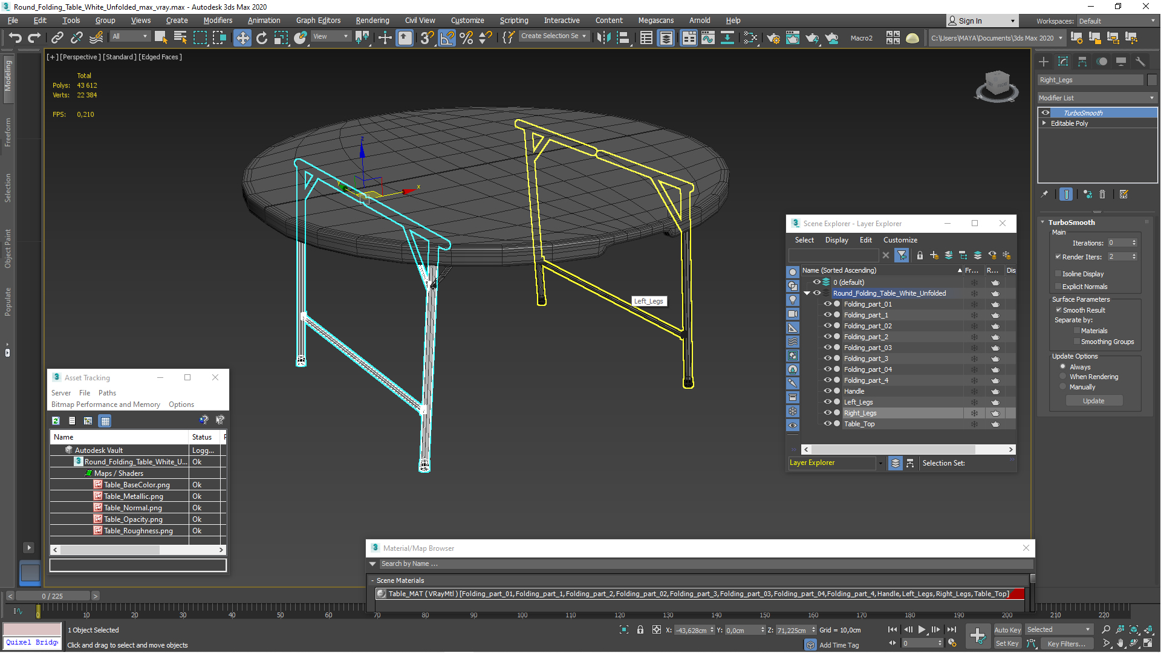Image resolution: width=1161 pixels, height=653 pixels.
Task: Collapse Round_Folding_Table_White_Unfolded layer
Action: 807,293
